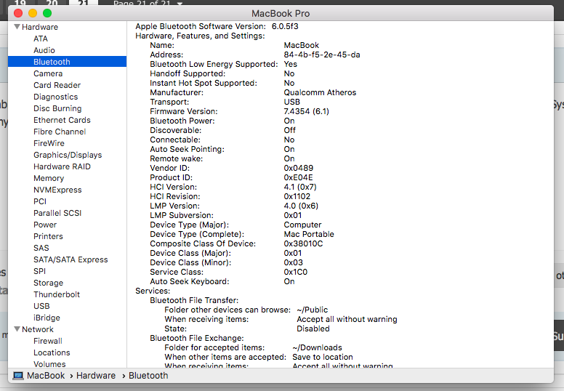The width and height of the screenshot is (564, 391).
Task: Select Fibre Channel in the sidebar
Action: (x=60, y=132)
